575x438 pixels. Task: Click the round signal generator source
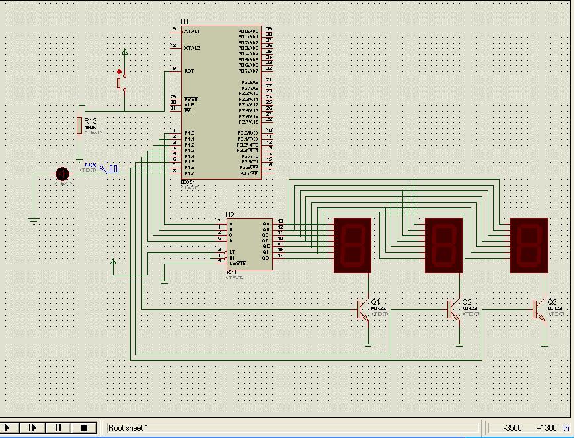click(62, 174)
